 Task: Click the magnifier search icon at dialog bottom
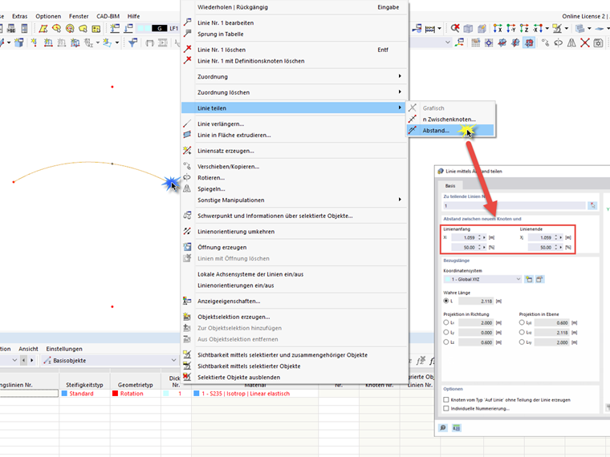click(x=443, y=428)
